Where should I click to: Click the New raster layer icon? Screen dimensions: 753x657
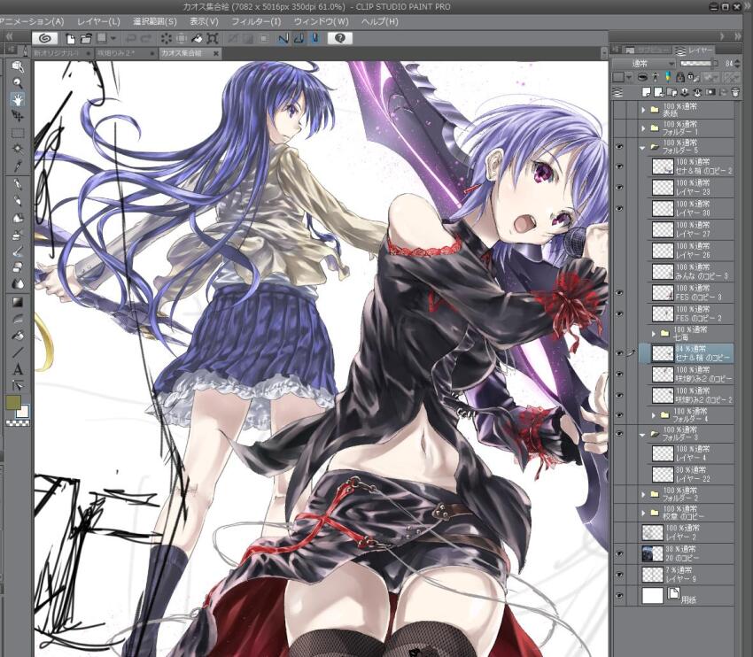(x=647, y=92)
